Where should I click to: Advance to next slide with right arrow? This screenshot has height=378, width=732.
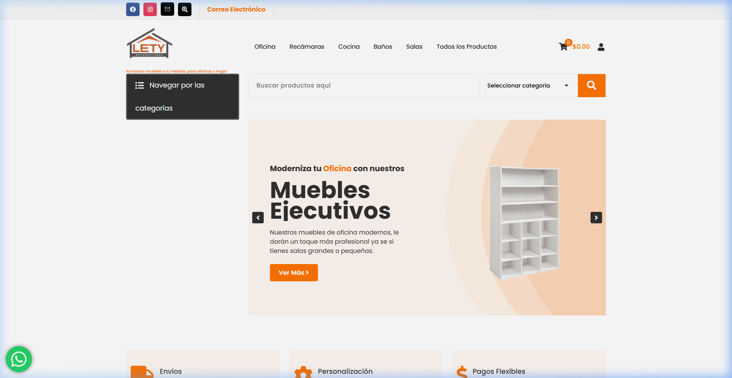pyautogui.click(x=596, y=218)
